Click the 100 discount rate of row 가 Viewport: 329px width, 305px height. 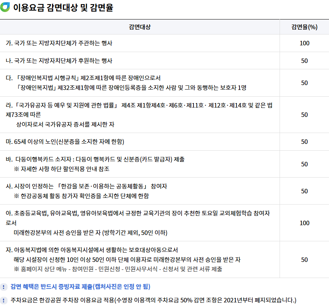click(x=304, y=43)
